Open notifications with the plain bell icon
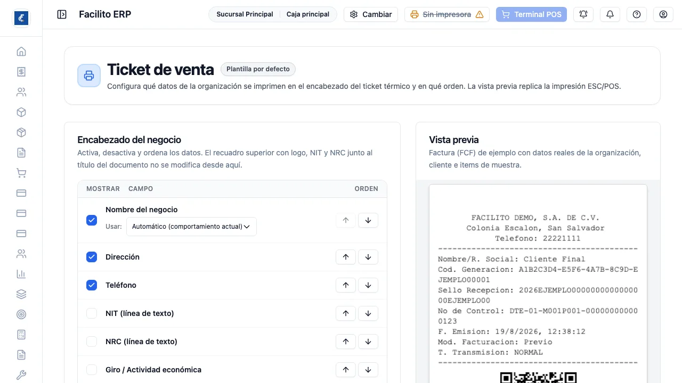Screen dimensions: 682x383 point(610,14)
